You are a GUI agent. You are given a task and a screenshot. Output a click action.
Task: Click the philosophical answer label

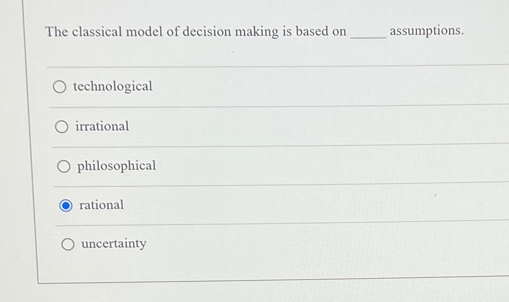point(116,166)
